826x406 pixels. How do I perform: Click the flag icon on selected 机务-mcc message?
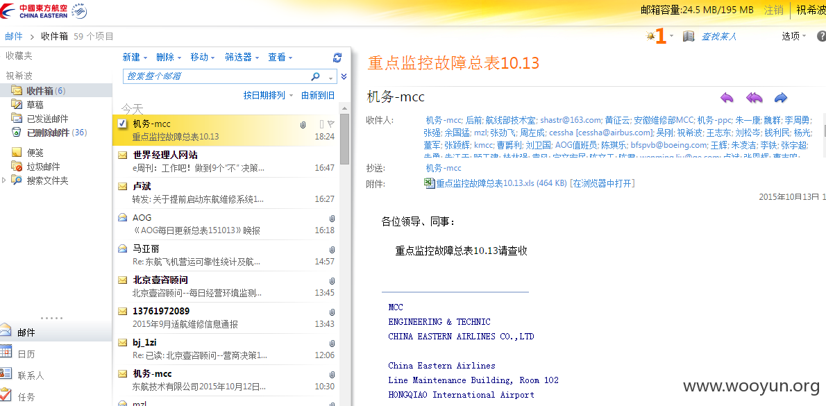[331, 124]
